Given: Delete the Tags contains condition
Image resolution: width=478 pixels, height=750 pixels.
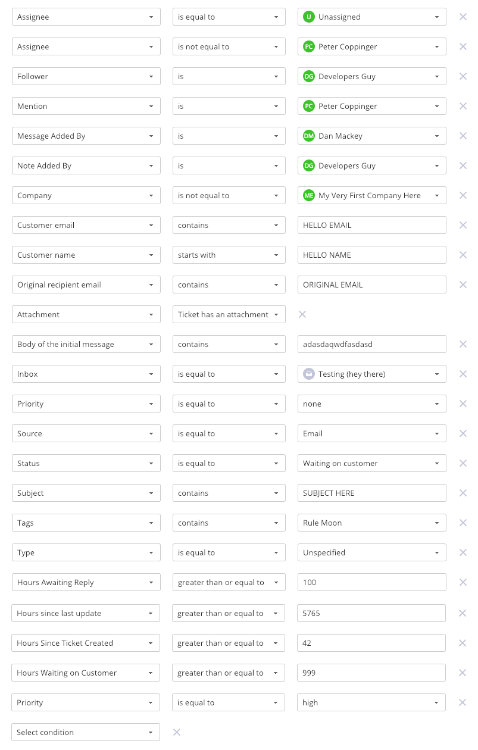Looking at the screenshot, I should point(463,523).
